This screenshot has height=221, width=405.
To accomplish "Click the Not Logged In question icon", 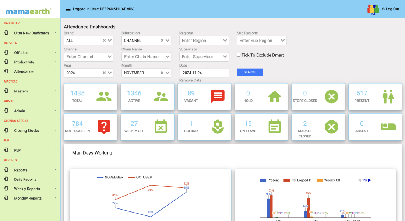I will pos(104,127).
